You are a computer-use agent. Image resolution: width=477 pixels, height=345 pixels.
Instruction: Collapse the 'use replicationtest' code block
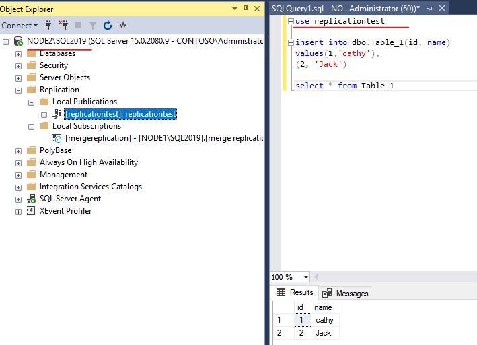[291, 21]
